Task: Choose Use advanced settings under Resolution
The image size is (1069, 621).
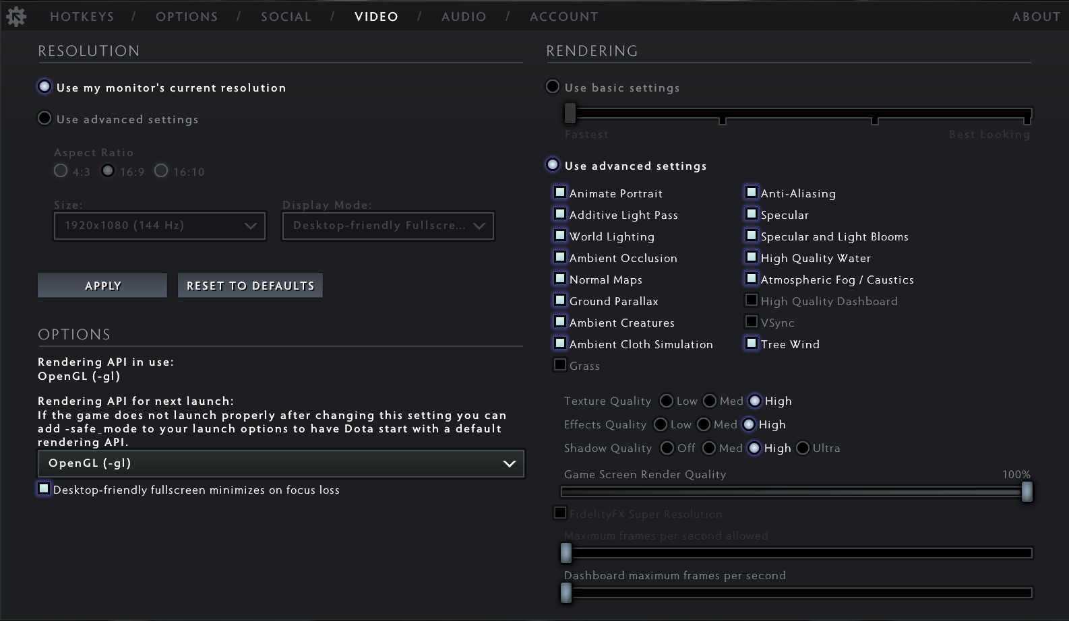Action: click(x=44, y=118)
